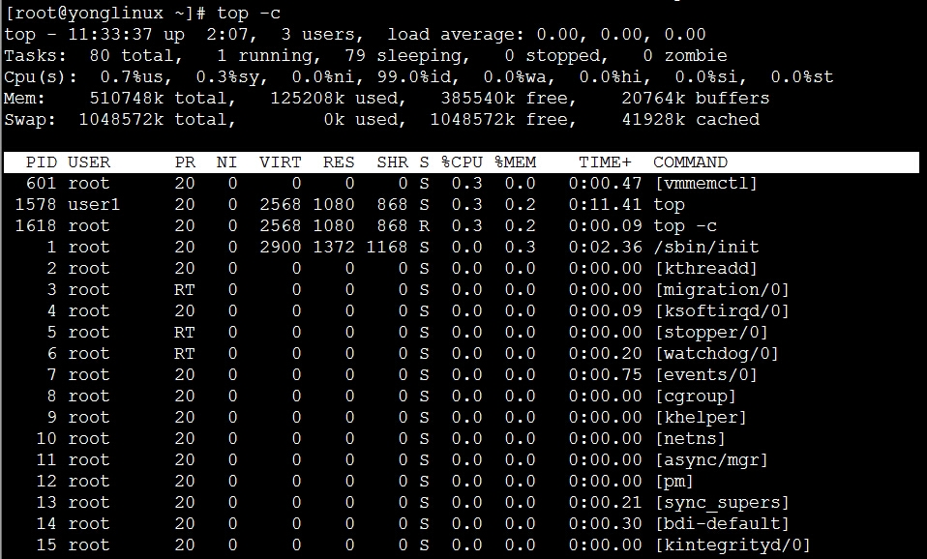Viewport: 927px width, 559px height.
Task: Select the [stopper/0] process name
Action: tap(711, 332)
